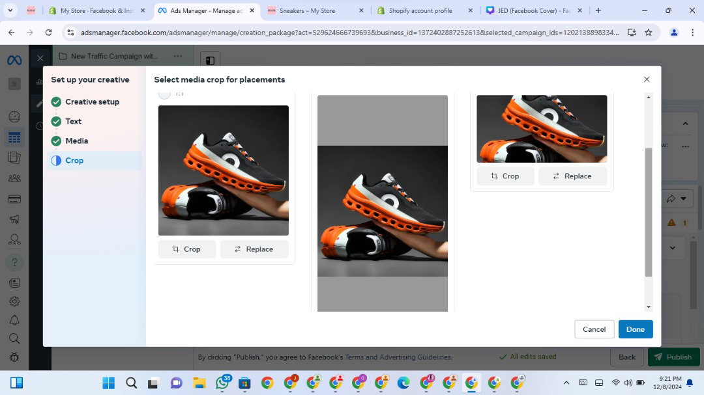Open Windows Start menu
The image size is (704, 395).
point(109,383)
